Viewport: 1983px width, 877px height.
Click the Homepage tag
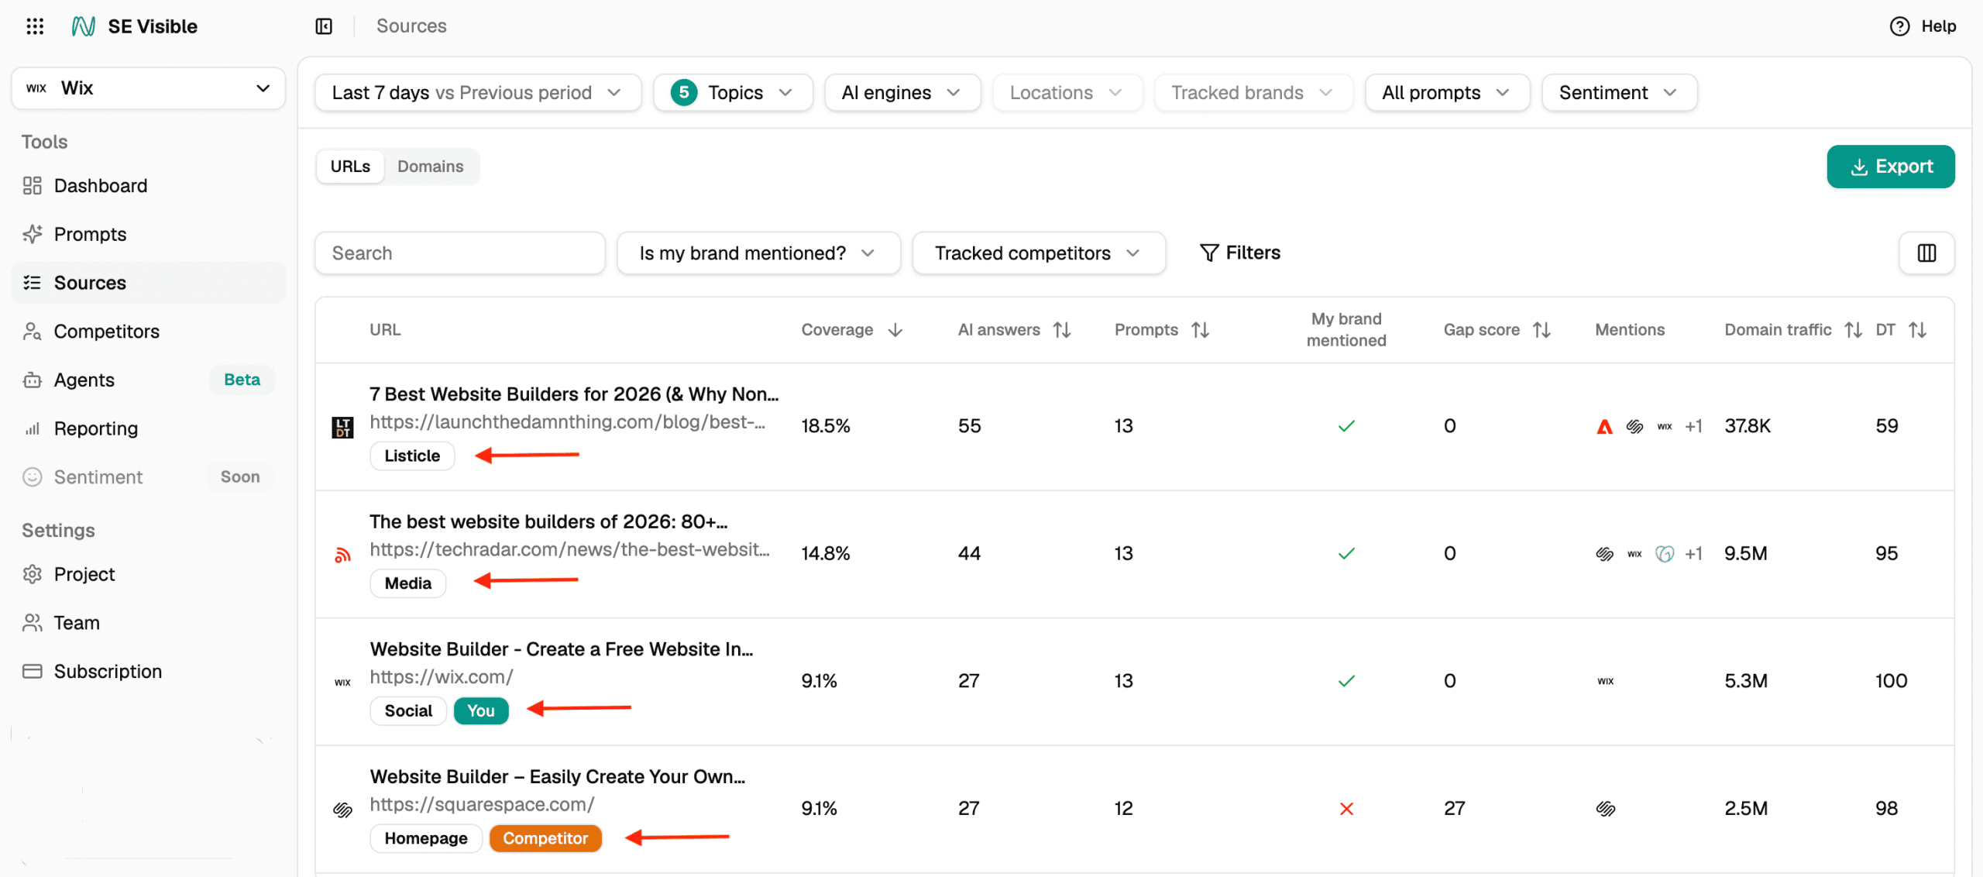pyautogui.click(x=426, y=838)
